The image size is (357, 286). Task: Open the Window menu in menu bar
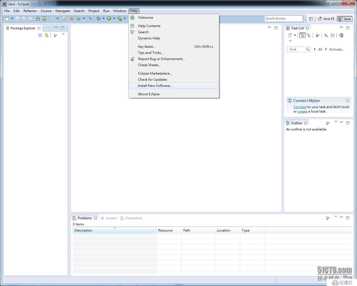pos(120,11)
